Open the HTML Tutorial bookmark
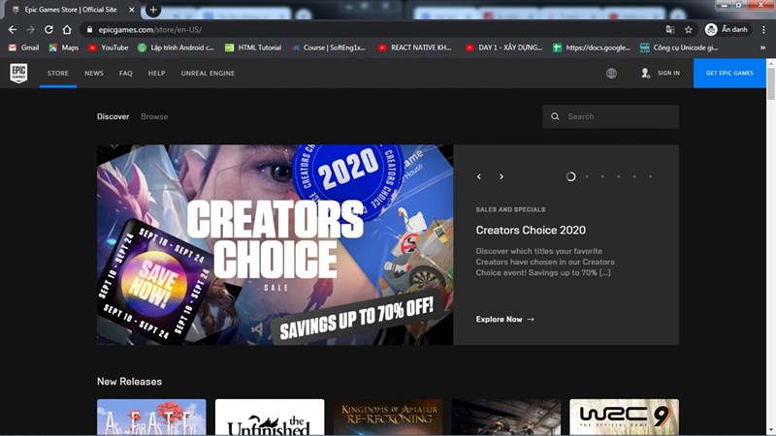 [253, 47]
